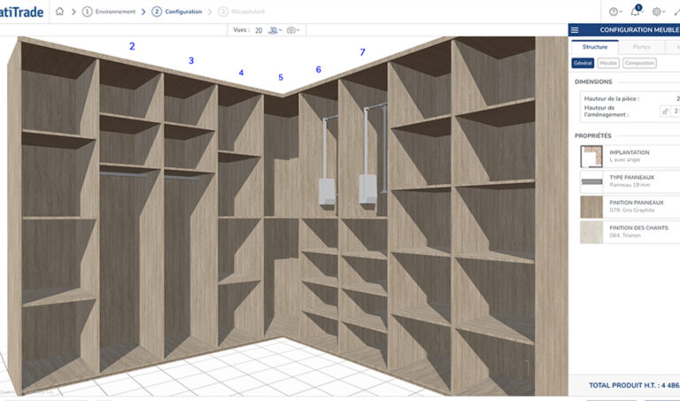Click the 'Panneau 19 mm' text
The height and width of the screenshot is (401, 680).
(x=630, y=185)
